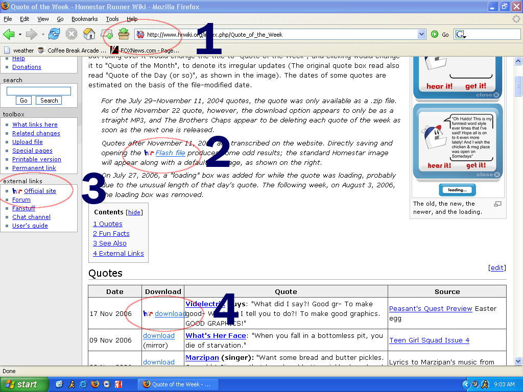
Task: Open the Downloads toolbar icon
Action: click(x=124, y=34)
